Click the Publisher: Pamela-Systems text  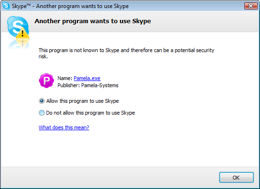coord(88,85)
